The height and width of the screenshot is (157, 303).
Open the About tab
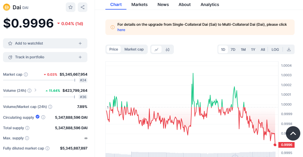(x=185, y=4)
